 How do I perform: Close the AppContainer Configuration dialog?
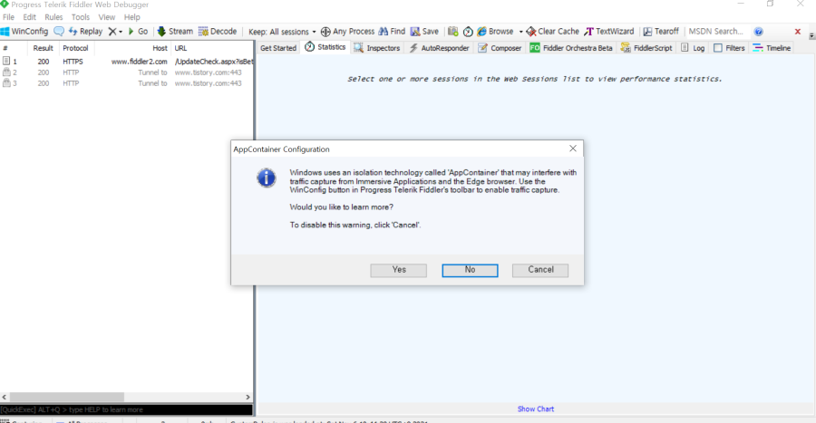coord(573,149)
